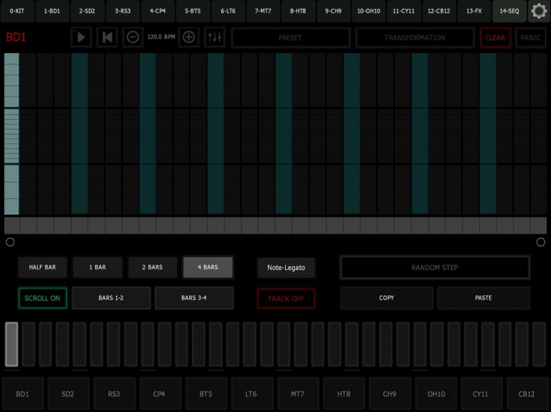The image size is (551, 412).
Task: Select the 4 BARS view option
Action: (x=207, y=267)
